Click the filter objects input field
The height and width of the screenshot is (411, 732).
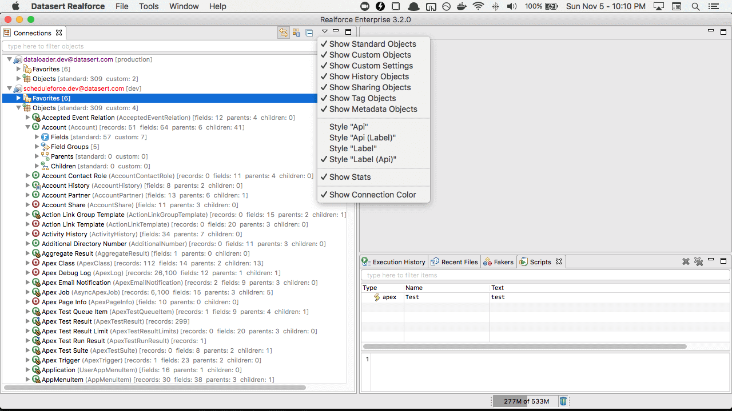coord(178,46)
